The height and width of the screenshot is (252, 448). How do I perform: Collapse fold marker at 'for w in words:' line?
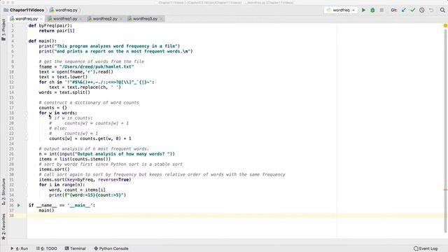click(x=27, y=113)
